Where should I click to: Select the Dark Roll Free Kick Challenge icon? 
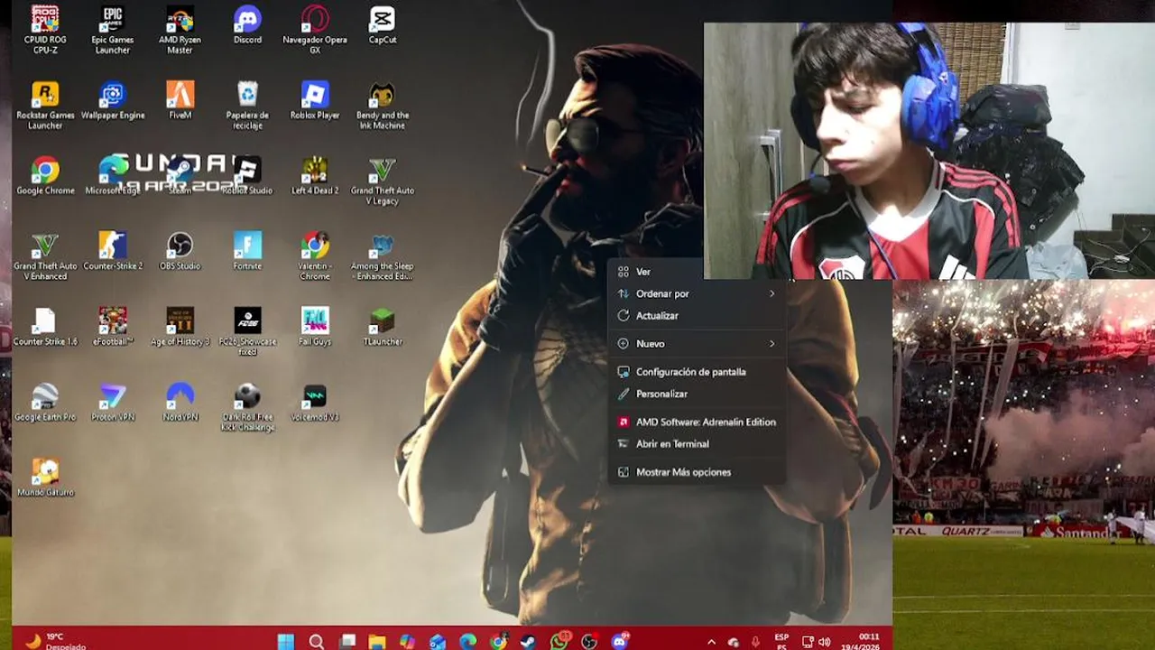(247, 407)
